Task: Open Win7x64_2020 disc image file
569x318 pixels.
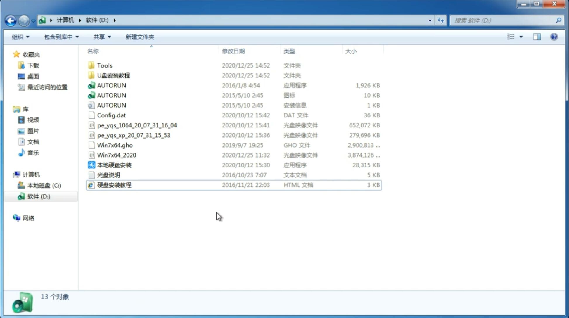Action: [116, 155]
